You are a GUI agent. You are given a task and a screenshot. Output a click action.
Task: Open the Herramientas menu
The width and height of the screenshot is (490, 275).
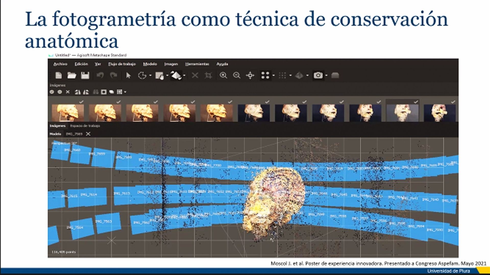pyautogui.click(x=197, y=64)
